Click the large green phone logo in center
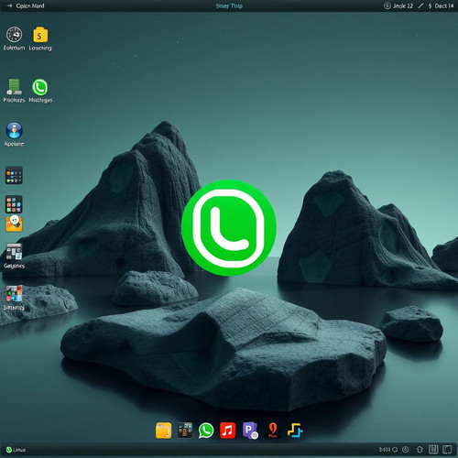The width and height of the screenshot is (458, 458). [x=229, y=228]
